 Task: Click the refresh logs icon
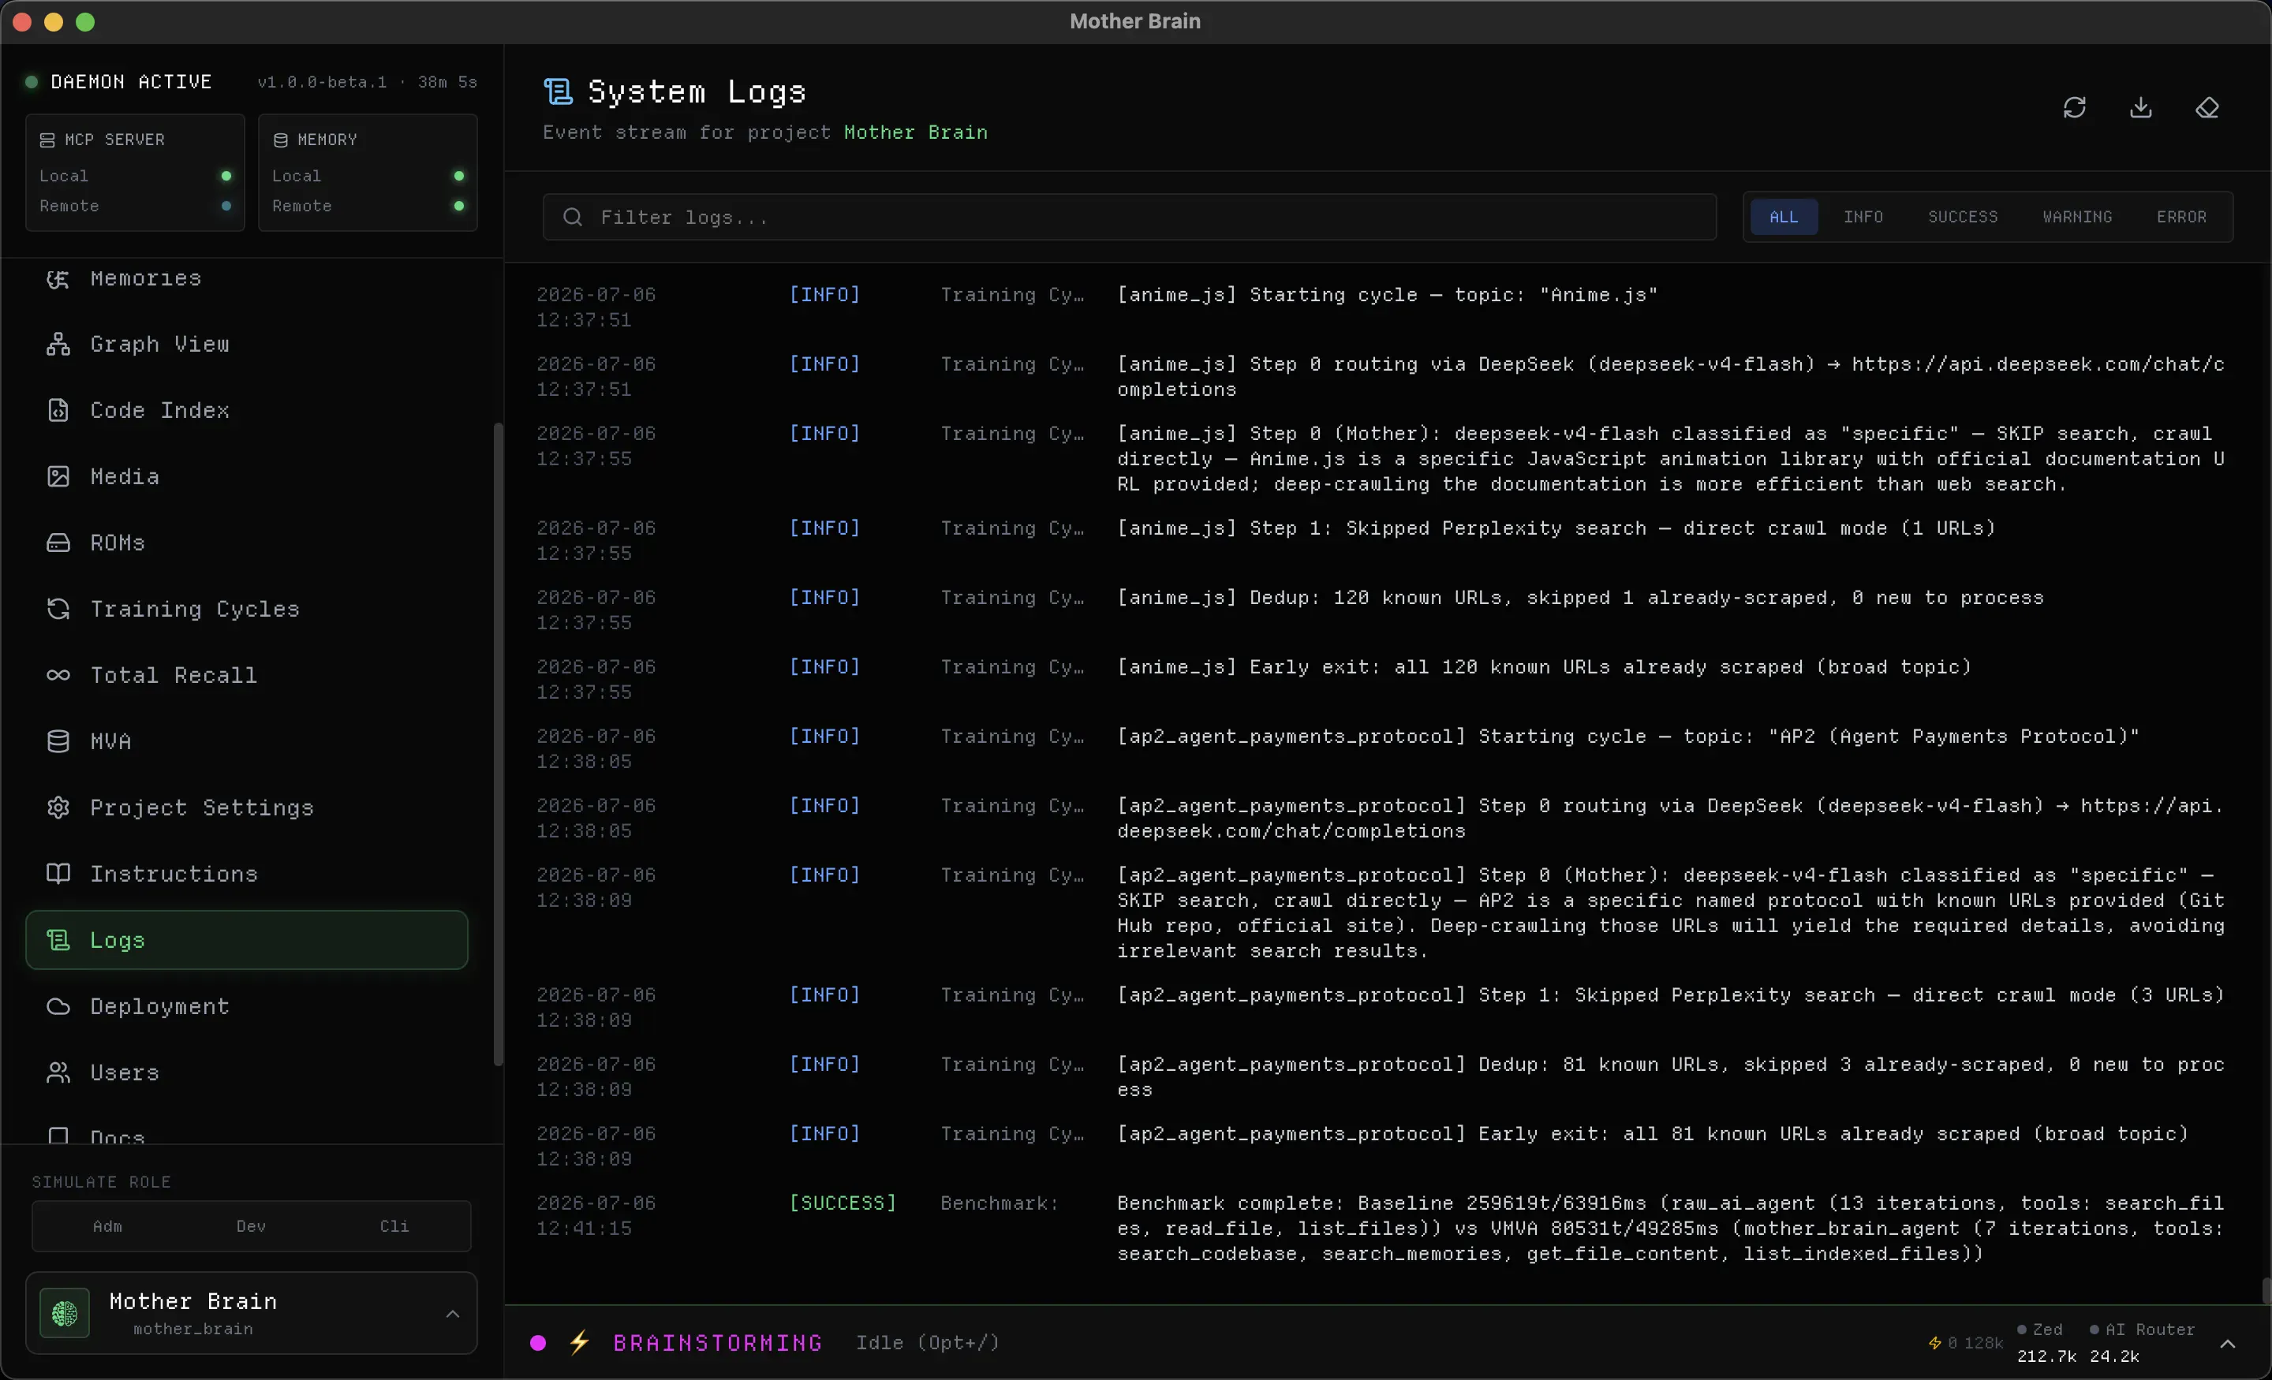pos(2074,108)
